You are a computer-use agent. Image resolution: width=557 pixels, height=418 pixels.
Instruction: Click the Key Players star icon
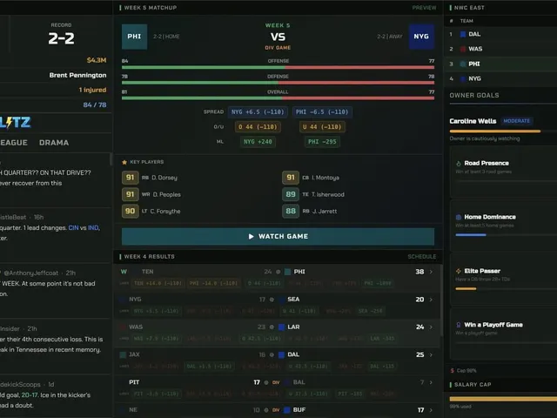tap(124, 162)
